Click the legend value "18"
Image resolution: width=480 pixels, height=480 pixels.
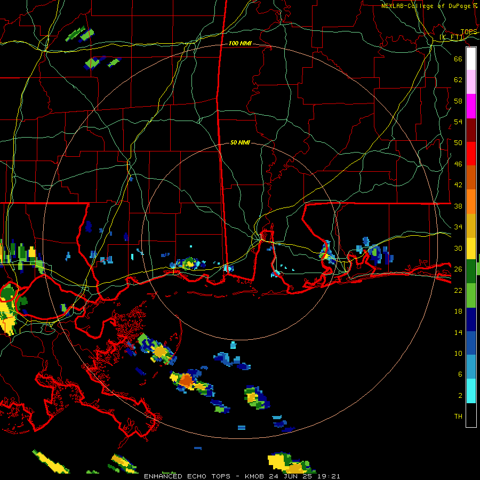coord(458,311)
